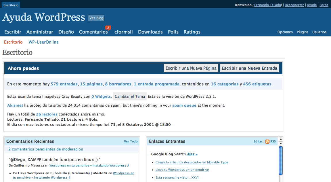331x182 pixels.
Task: Open the 579 entradas link
Action: click(x=64, y=84)
